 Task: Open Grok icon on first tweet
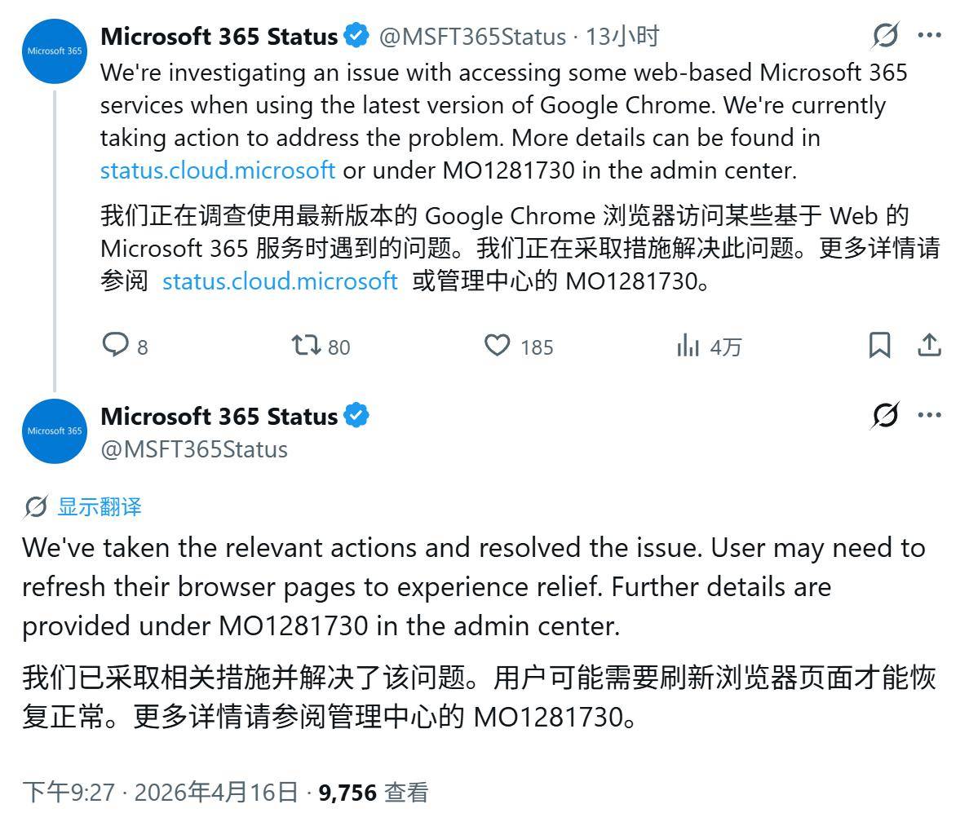pyautogui.click(x=885, y=35)
